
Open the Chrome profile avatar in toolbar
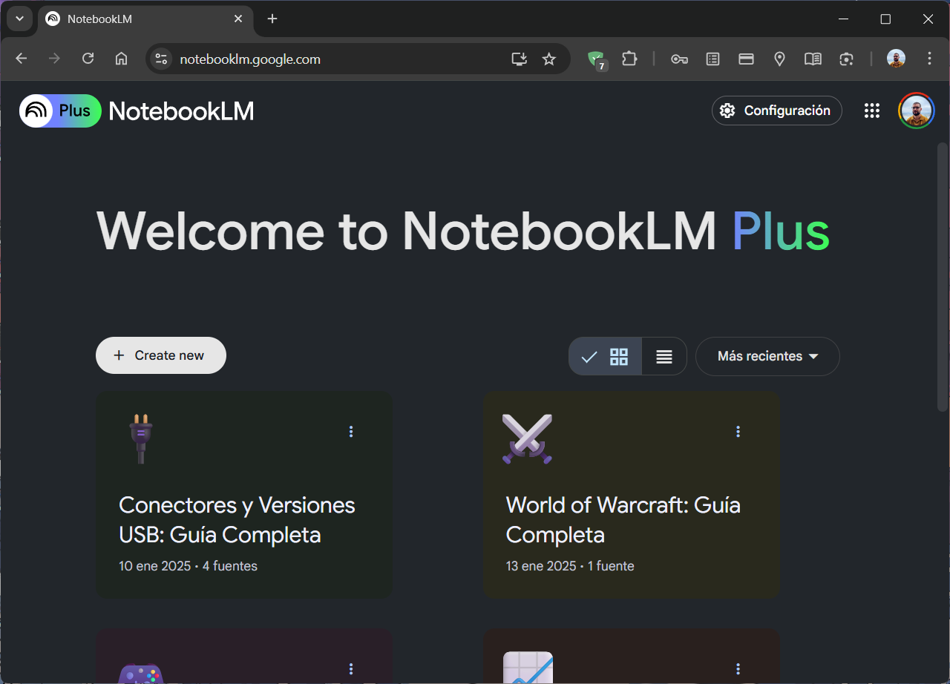(x=896, y=59)
